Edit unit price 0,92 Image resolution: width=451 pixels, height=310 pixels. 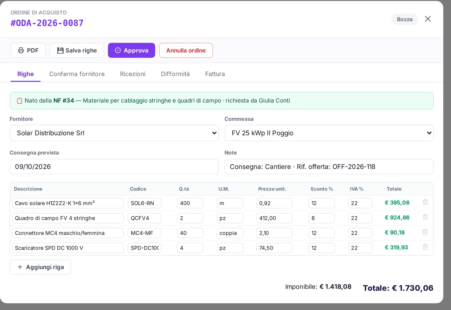[274, 203]
